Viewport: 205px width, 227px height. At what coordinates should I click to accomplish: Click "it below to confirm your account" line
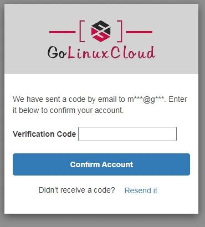click(68, 110)
